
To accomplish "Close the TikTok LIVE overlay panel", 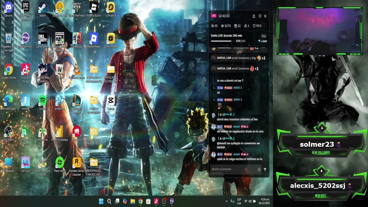I will (265, 16).
